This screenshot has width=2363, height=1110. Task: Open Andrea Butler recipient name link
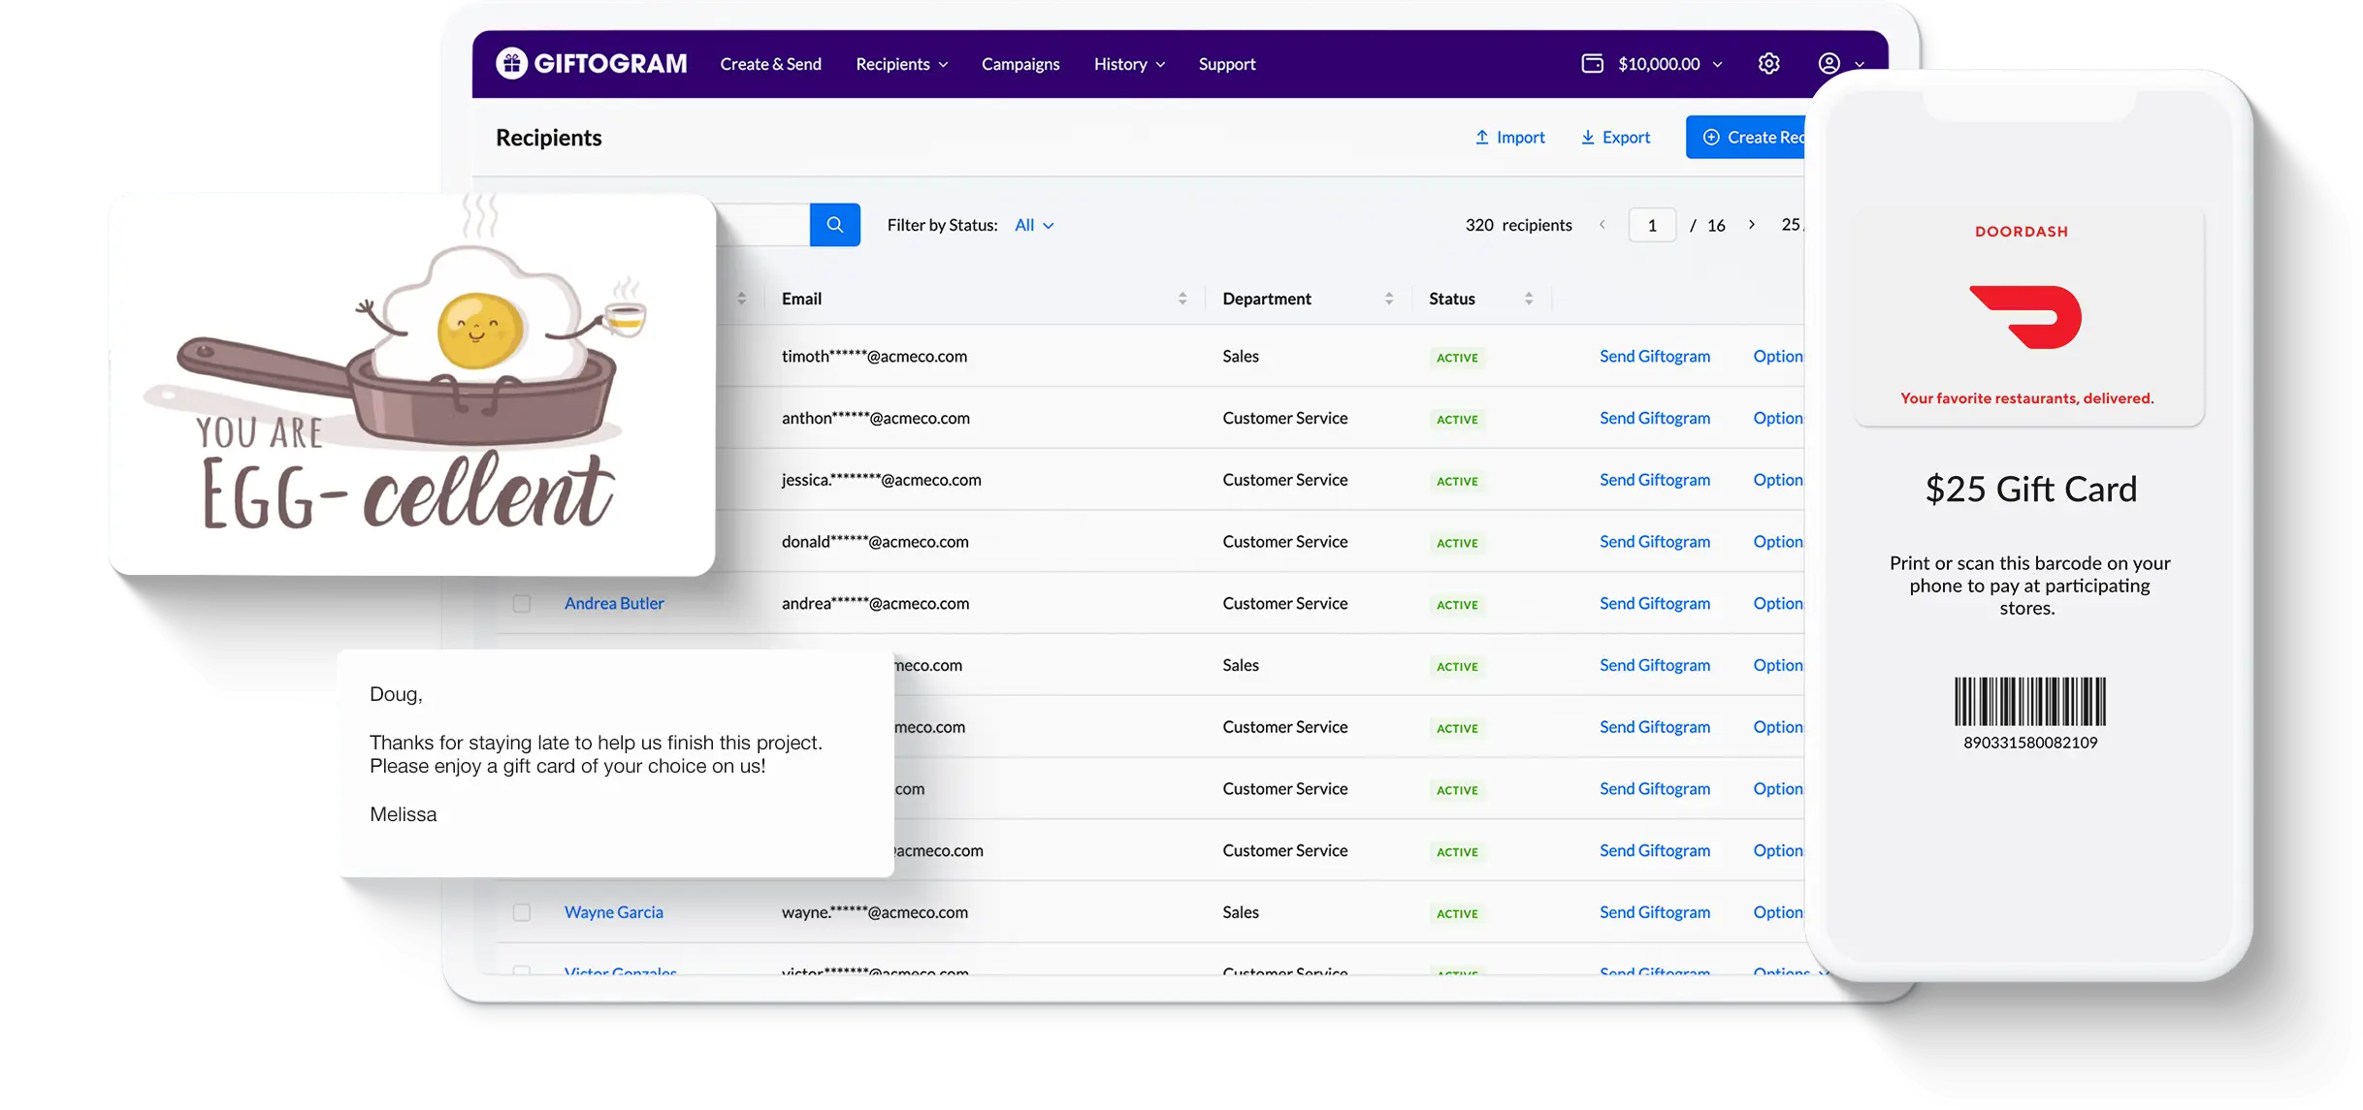(614, 603)
